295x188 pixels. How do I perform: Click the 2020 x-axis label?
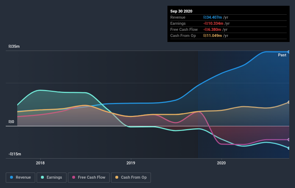221,163
